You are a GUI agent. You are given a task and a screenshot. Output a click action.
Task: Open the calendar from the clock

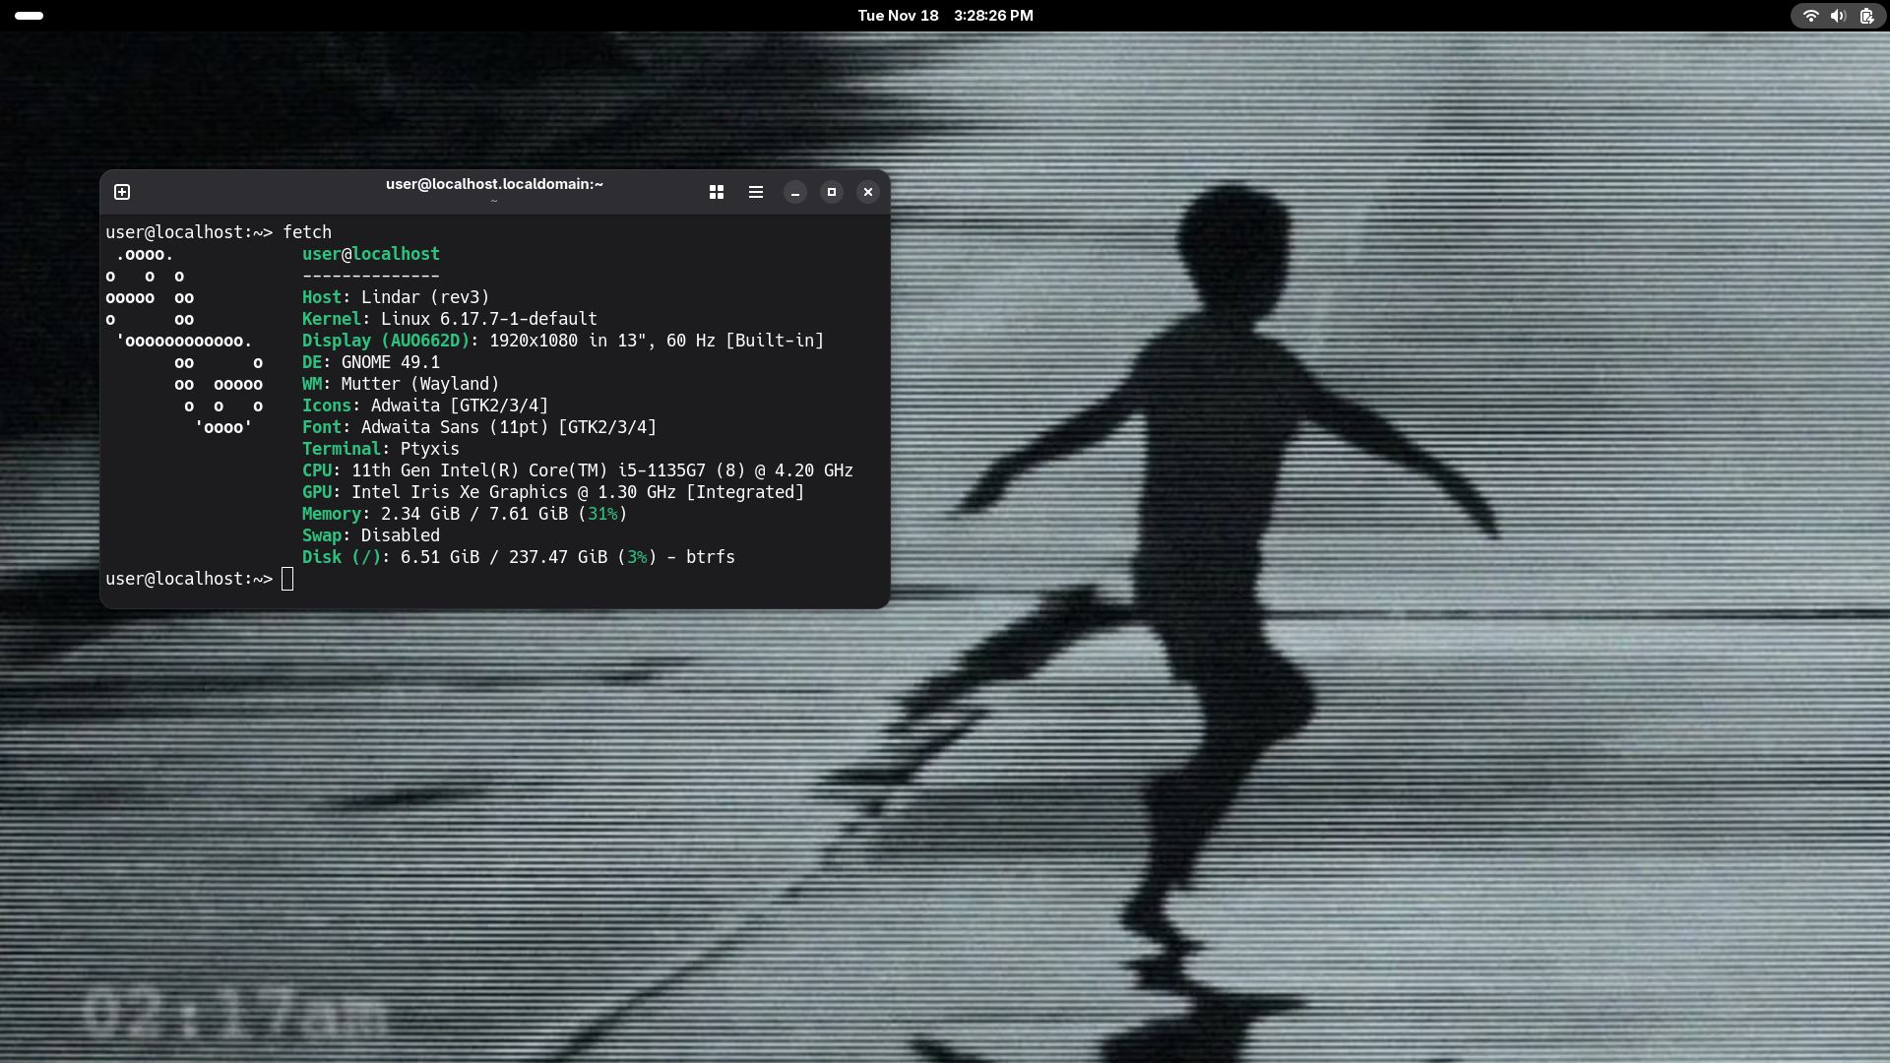pyautogui.click(x=945, y=16)
